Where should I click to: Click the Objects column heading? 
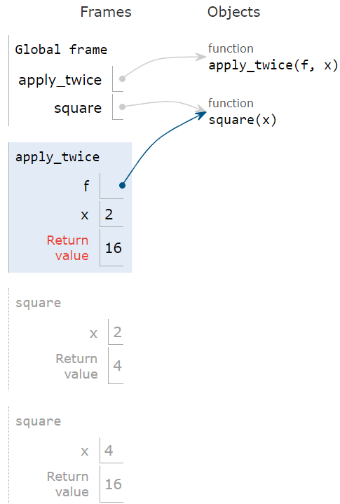coord(233,12)
